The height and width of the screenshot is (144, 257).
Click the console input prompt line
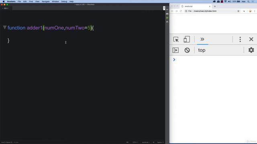pos(213,60)
